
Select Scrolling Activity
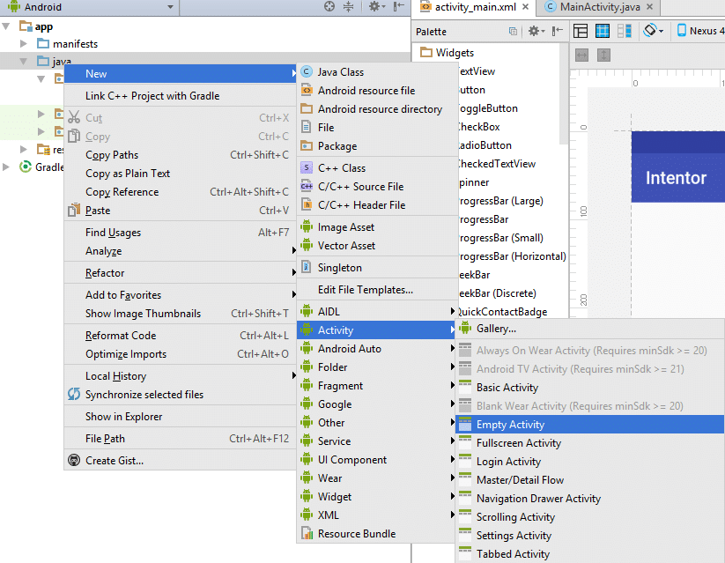click(x=590, y=517)
